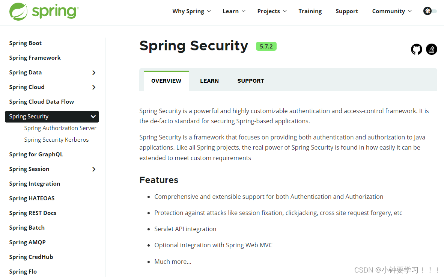Go to the Training page
The image size is (444, 277).
310,11
